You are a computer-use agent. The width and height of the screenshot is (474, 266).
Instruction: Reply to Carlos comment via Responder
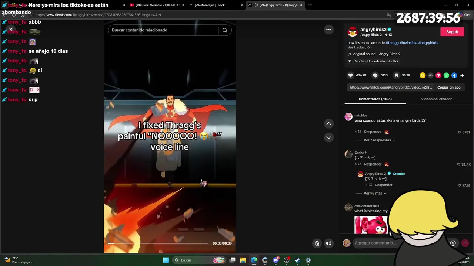pyautogui.click(x=373, y=164)
